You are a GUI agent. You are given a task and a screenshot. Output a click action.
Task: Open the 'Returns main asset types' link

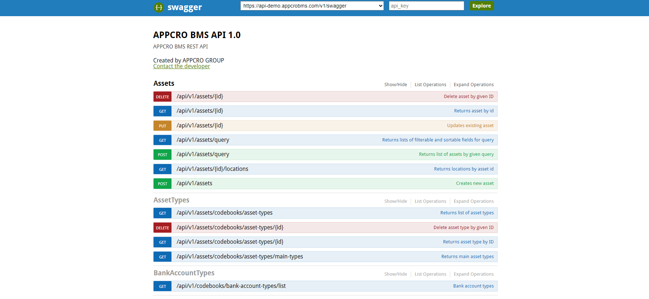tap(467, 257)
